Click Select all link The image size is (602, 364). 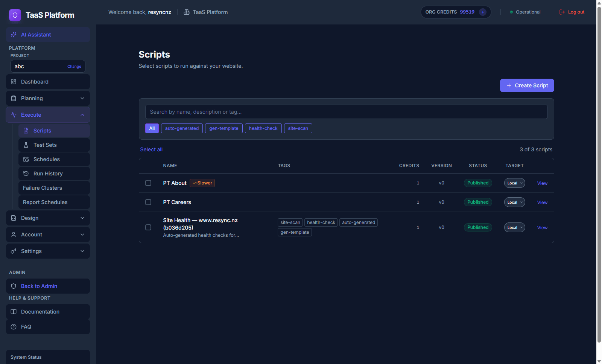151,149
